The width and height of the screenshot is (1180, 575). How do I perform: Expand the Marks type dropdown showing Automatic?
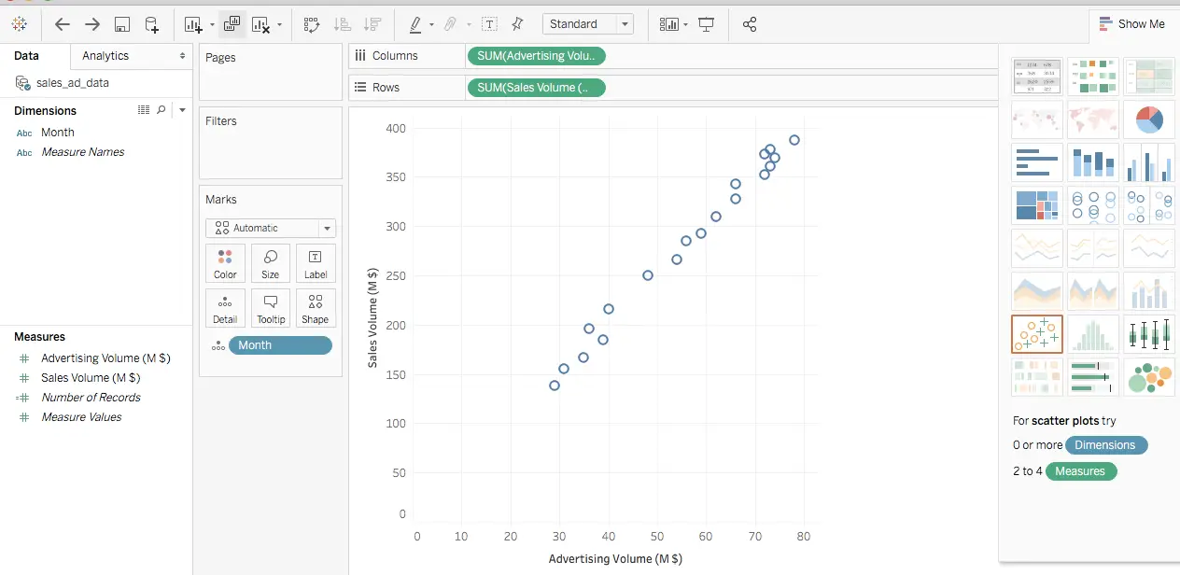coord(327,227)
